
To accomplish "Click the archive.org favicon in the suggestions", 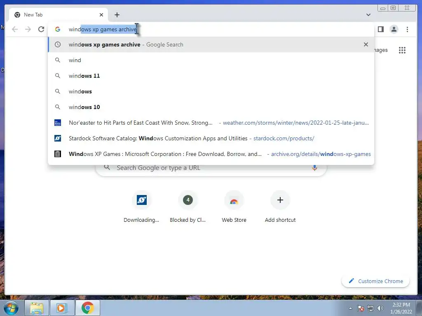I will pos(58,154).
